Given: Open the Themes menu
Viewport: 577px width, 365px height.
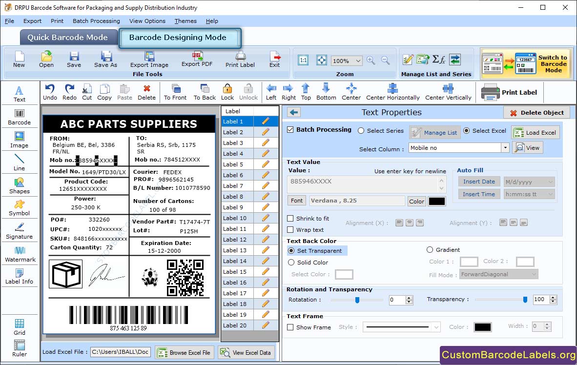Looking at the screenshot, I should (185, 21).
